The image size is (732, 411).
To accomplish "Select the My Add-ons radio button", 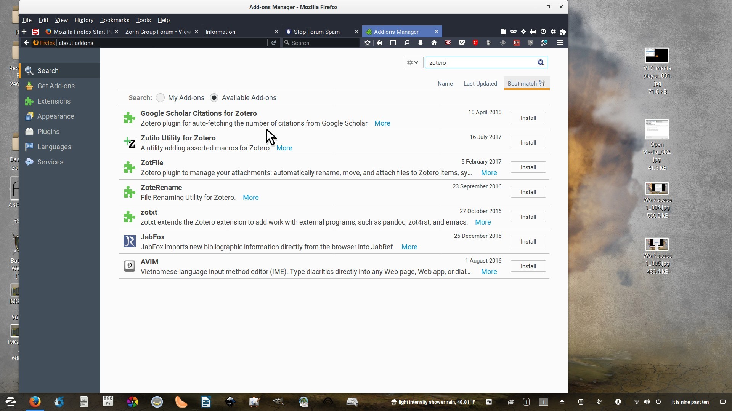I will (161, 98).
